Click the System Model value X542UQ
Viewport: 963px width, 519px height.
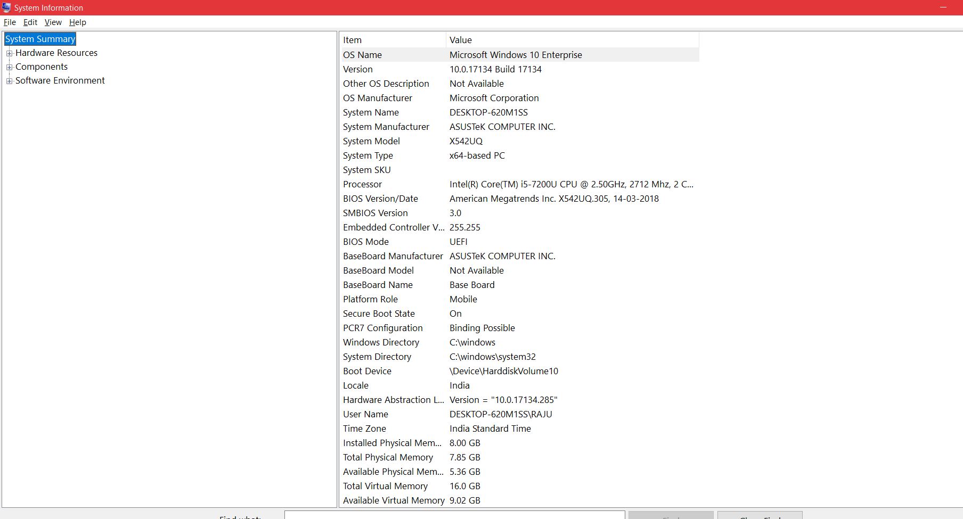(x=466, y=141)
